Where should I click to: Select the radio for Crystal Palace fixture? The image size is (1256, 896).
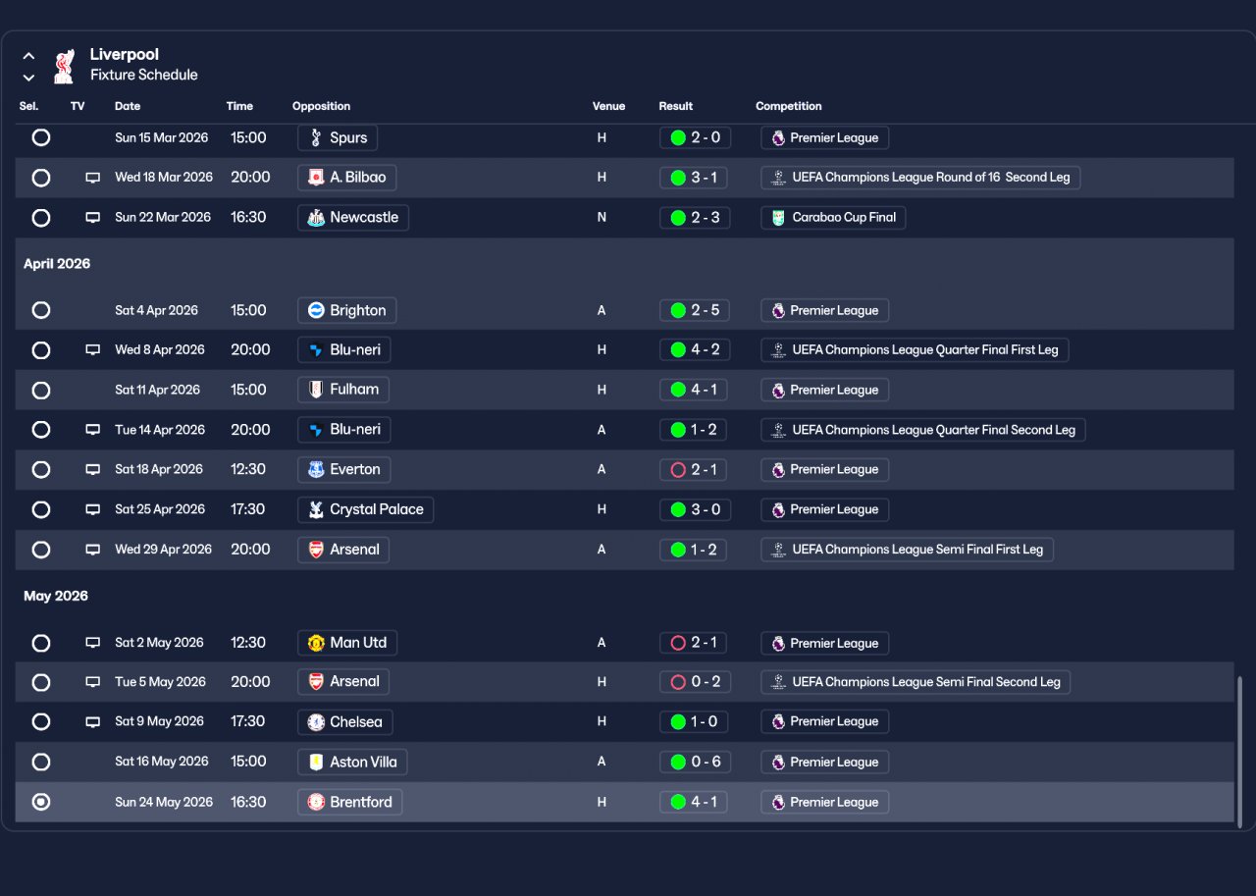(41, 509)
